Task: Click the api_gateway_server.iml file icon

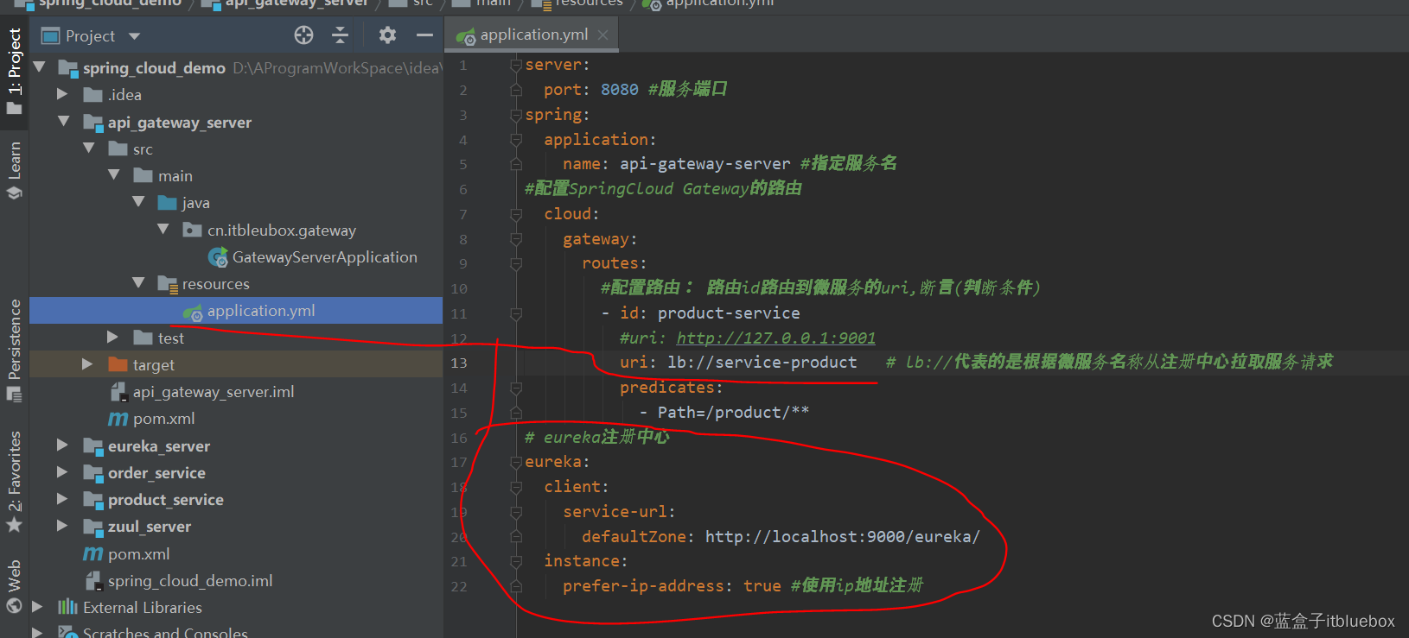Action: [118, 391]
